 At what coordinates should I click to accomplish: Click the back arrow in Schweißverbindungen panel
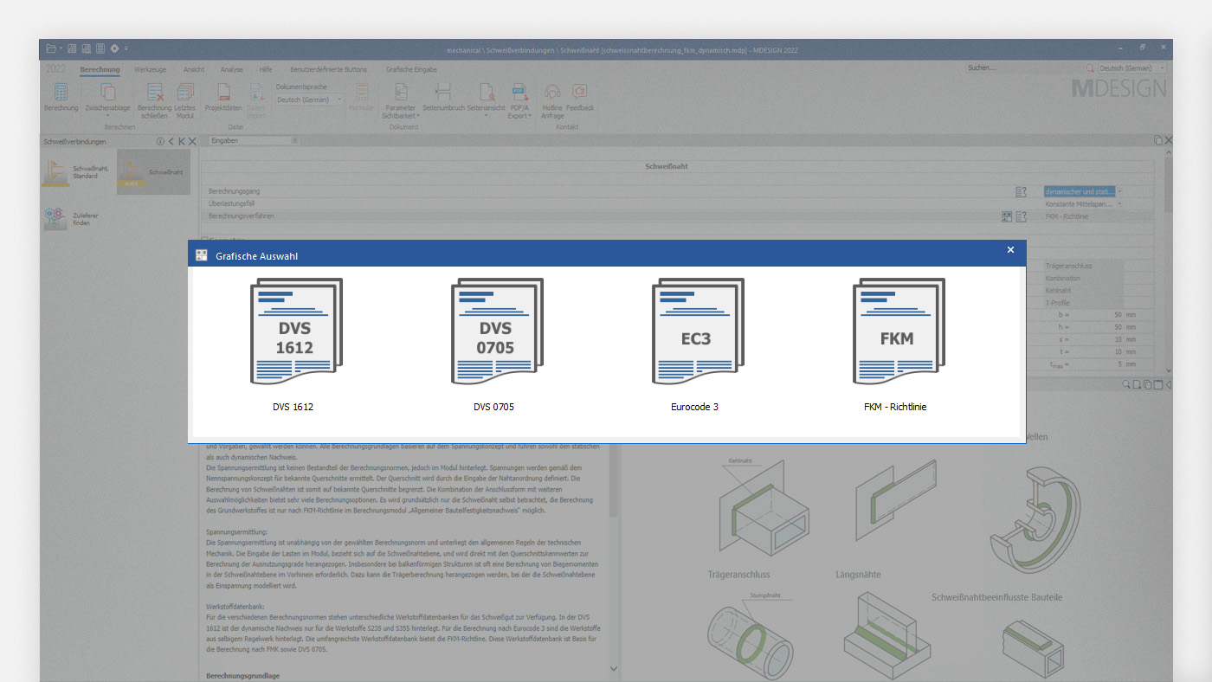tap(171, 141)
